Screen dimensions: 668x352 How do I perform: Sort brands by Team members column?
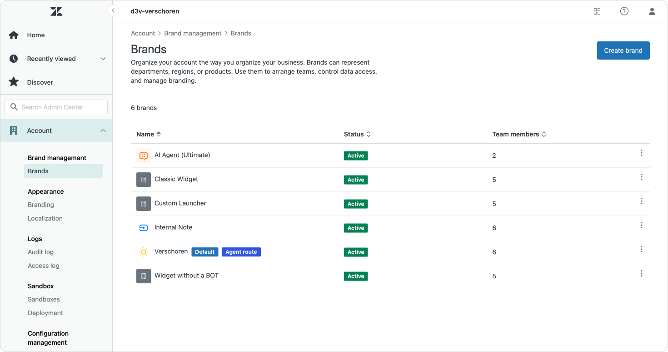click(x=519, y=134)
